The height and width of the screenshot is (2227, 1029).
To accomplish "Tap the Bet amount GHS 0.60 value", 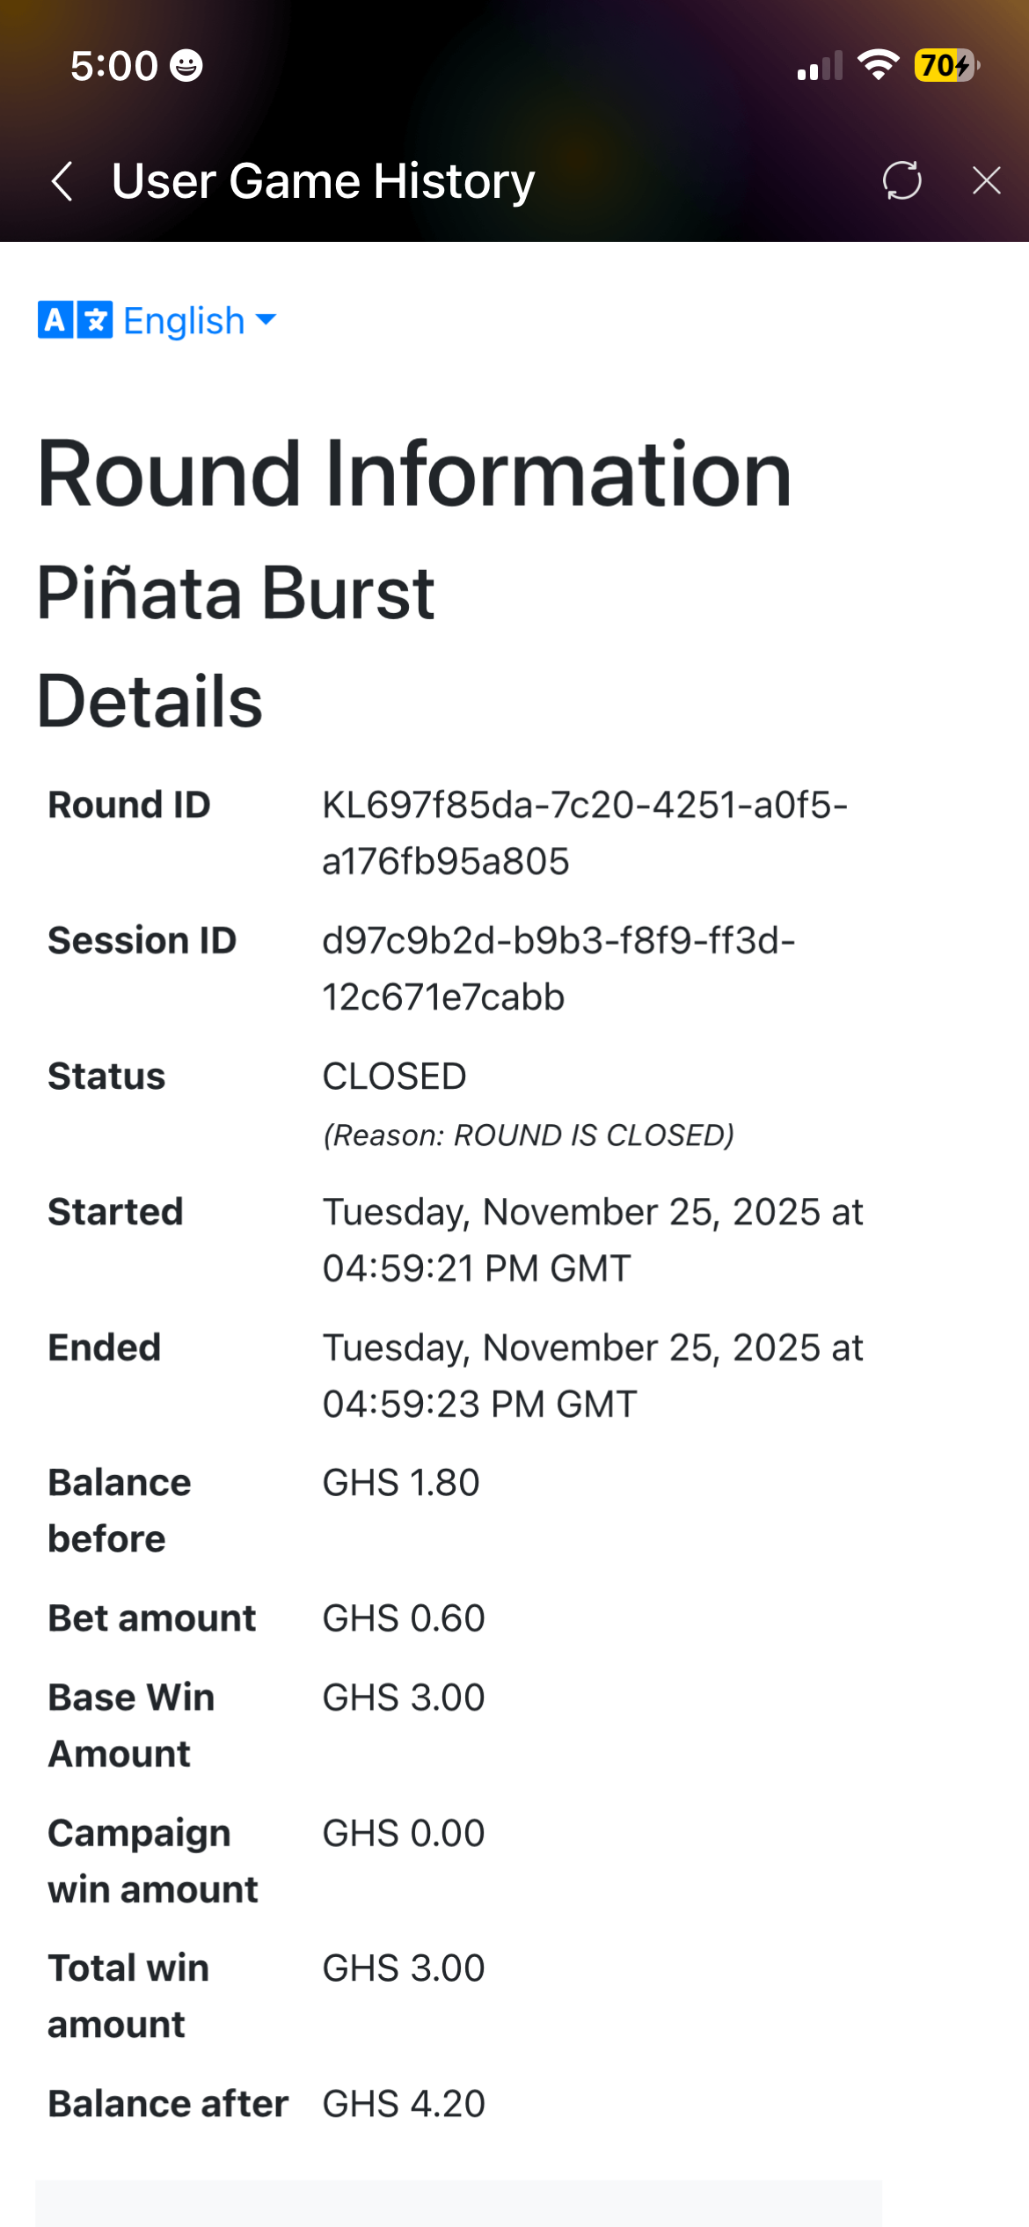I will [x=404, y=1618].
